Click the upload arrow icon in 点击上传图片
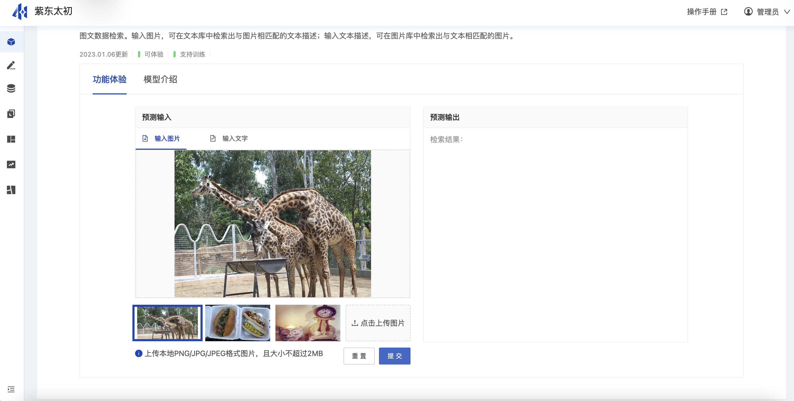Image resolution: width=794 pixels, height=401 pixels. point(355,323)
